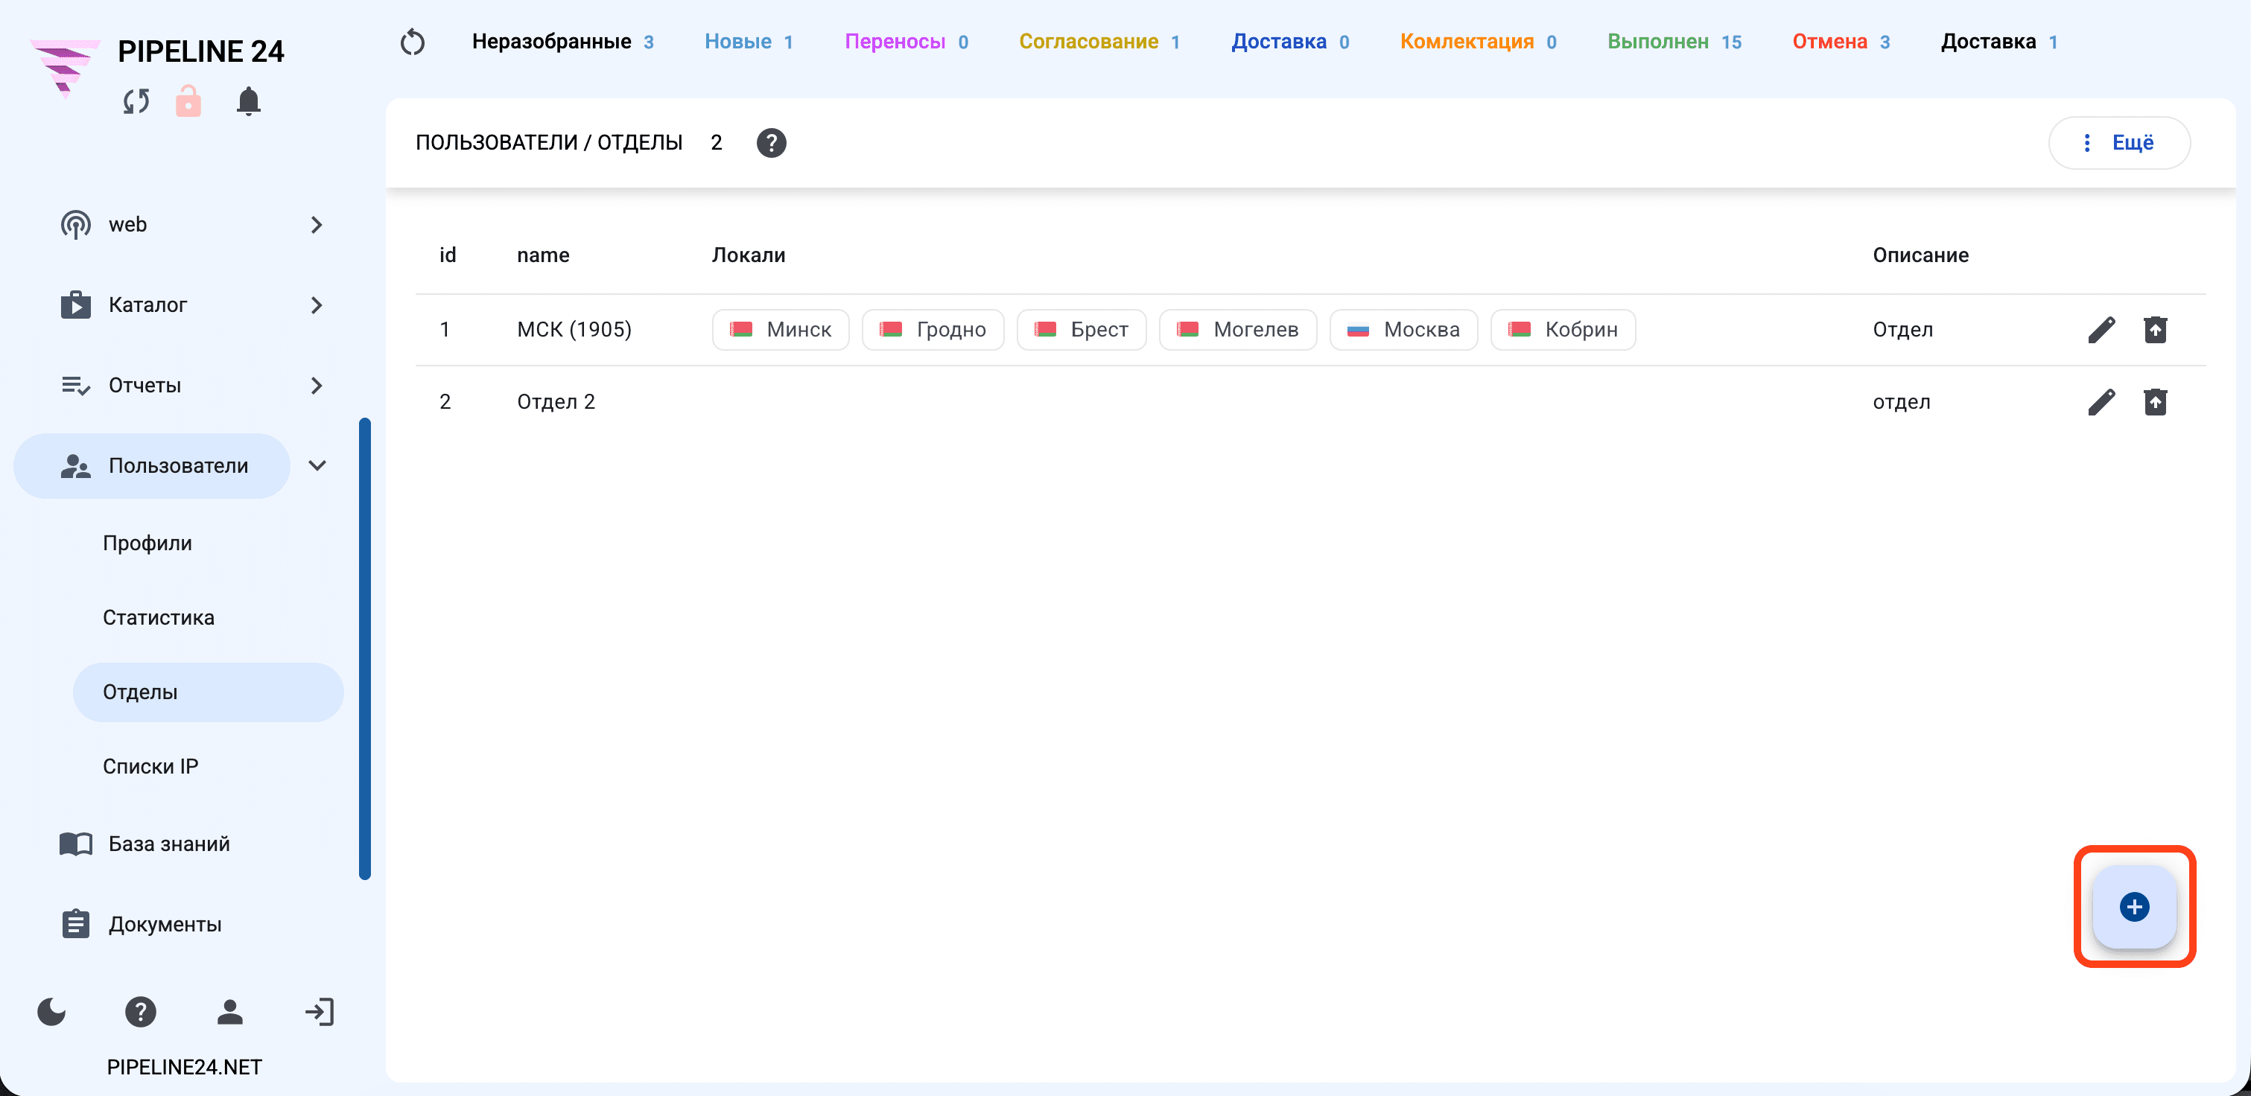Open the PIPELINE24.NET link
The width and height of the screenshot is (2251, 1096).
[185, 1067]
